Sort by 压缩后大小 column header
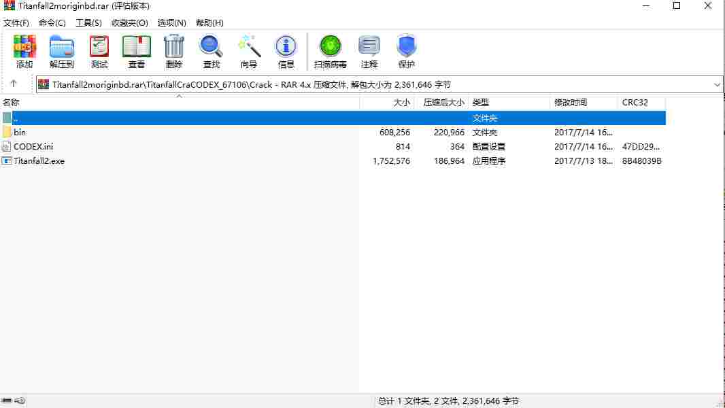 (x=444, y=103)
